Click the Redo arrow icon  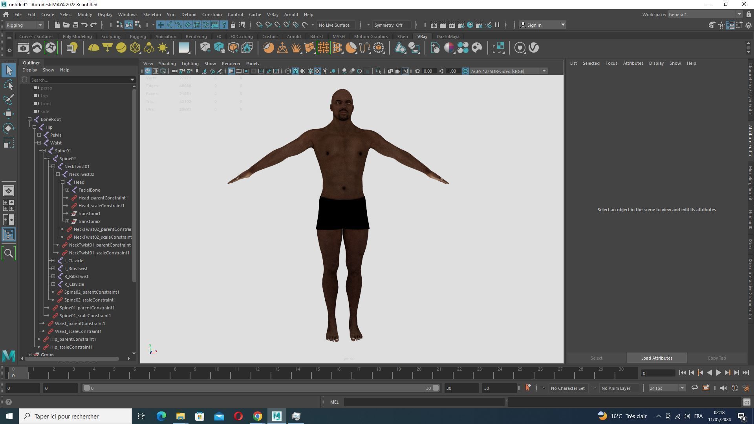tap(93, 25)
